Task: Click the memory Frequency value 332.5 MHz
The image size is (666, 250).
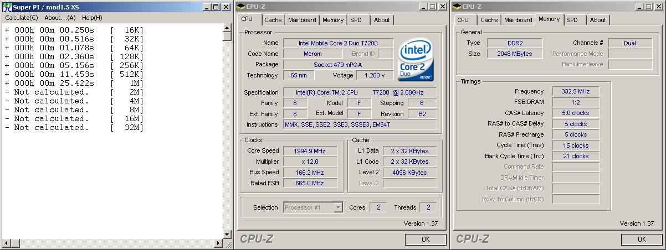Action: (x=576, y=91)
